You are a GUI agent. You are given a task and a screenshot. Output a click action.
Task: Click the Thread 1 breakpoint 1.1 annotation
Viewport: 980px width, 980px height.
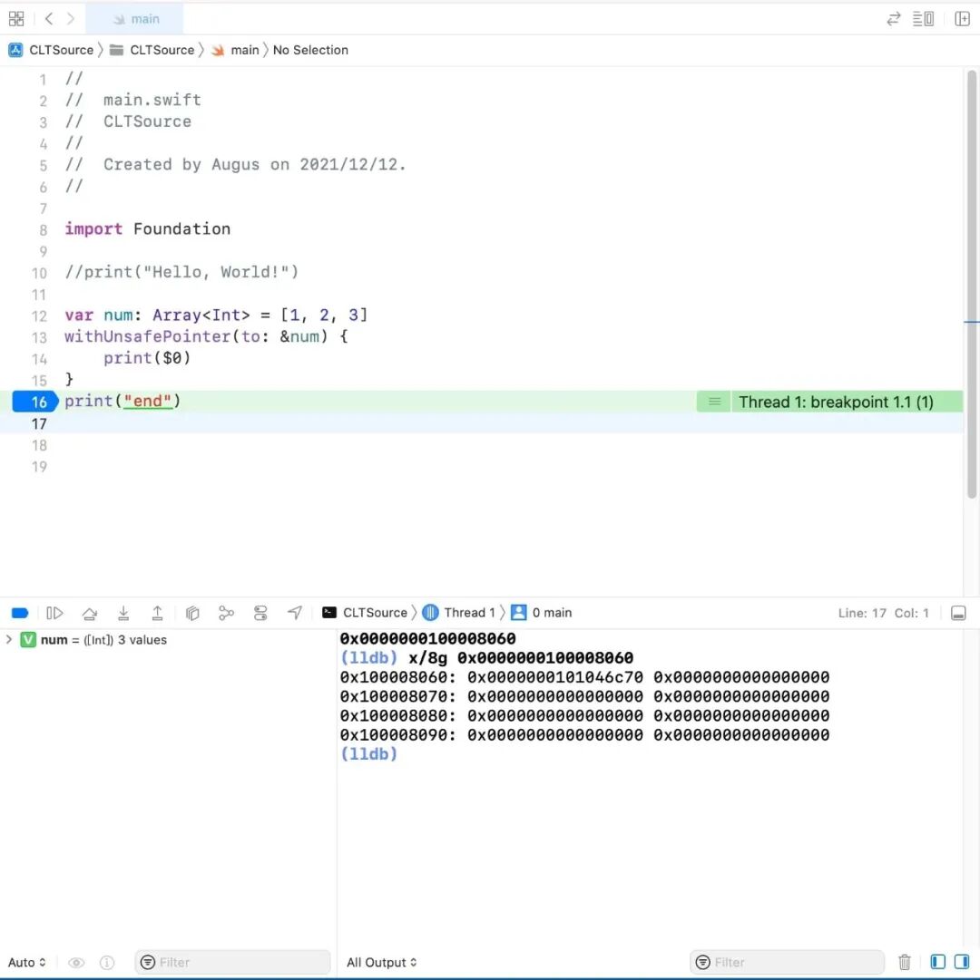[x=829, y=402]
